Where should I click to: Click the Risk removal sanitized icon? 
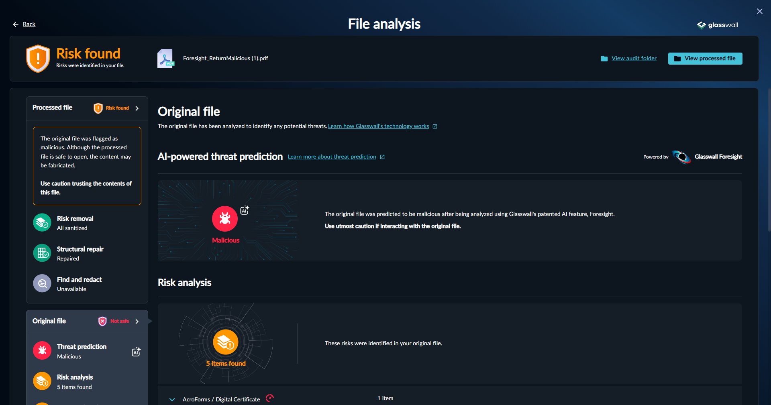pos(42,222)
